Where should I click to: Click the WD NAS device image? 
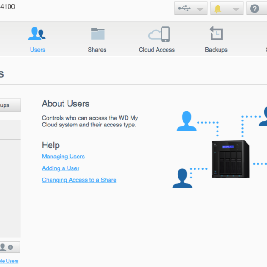230,159
